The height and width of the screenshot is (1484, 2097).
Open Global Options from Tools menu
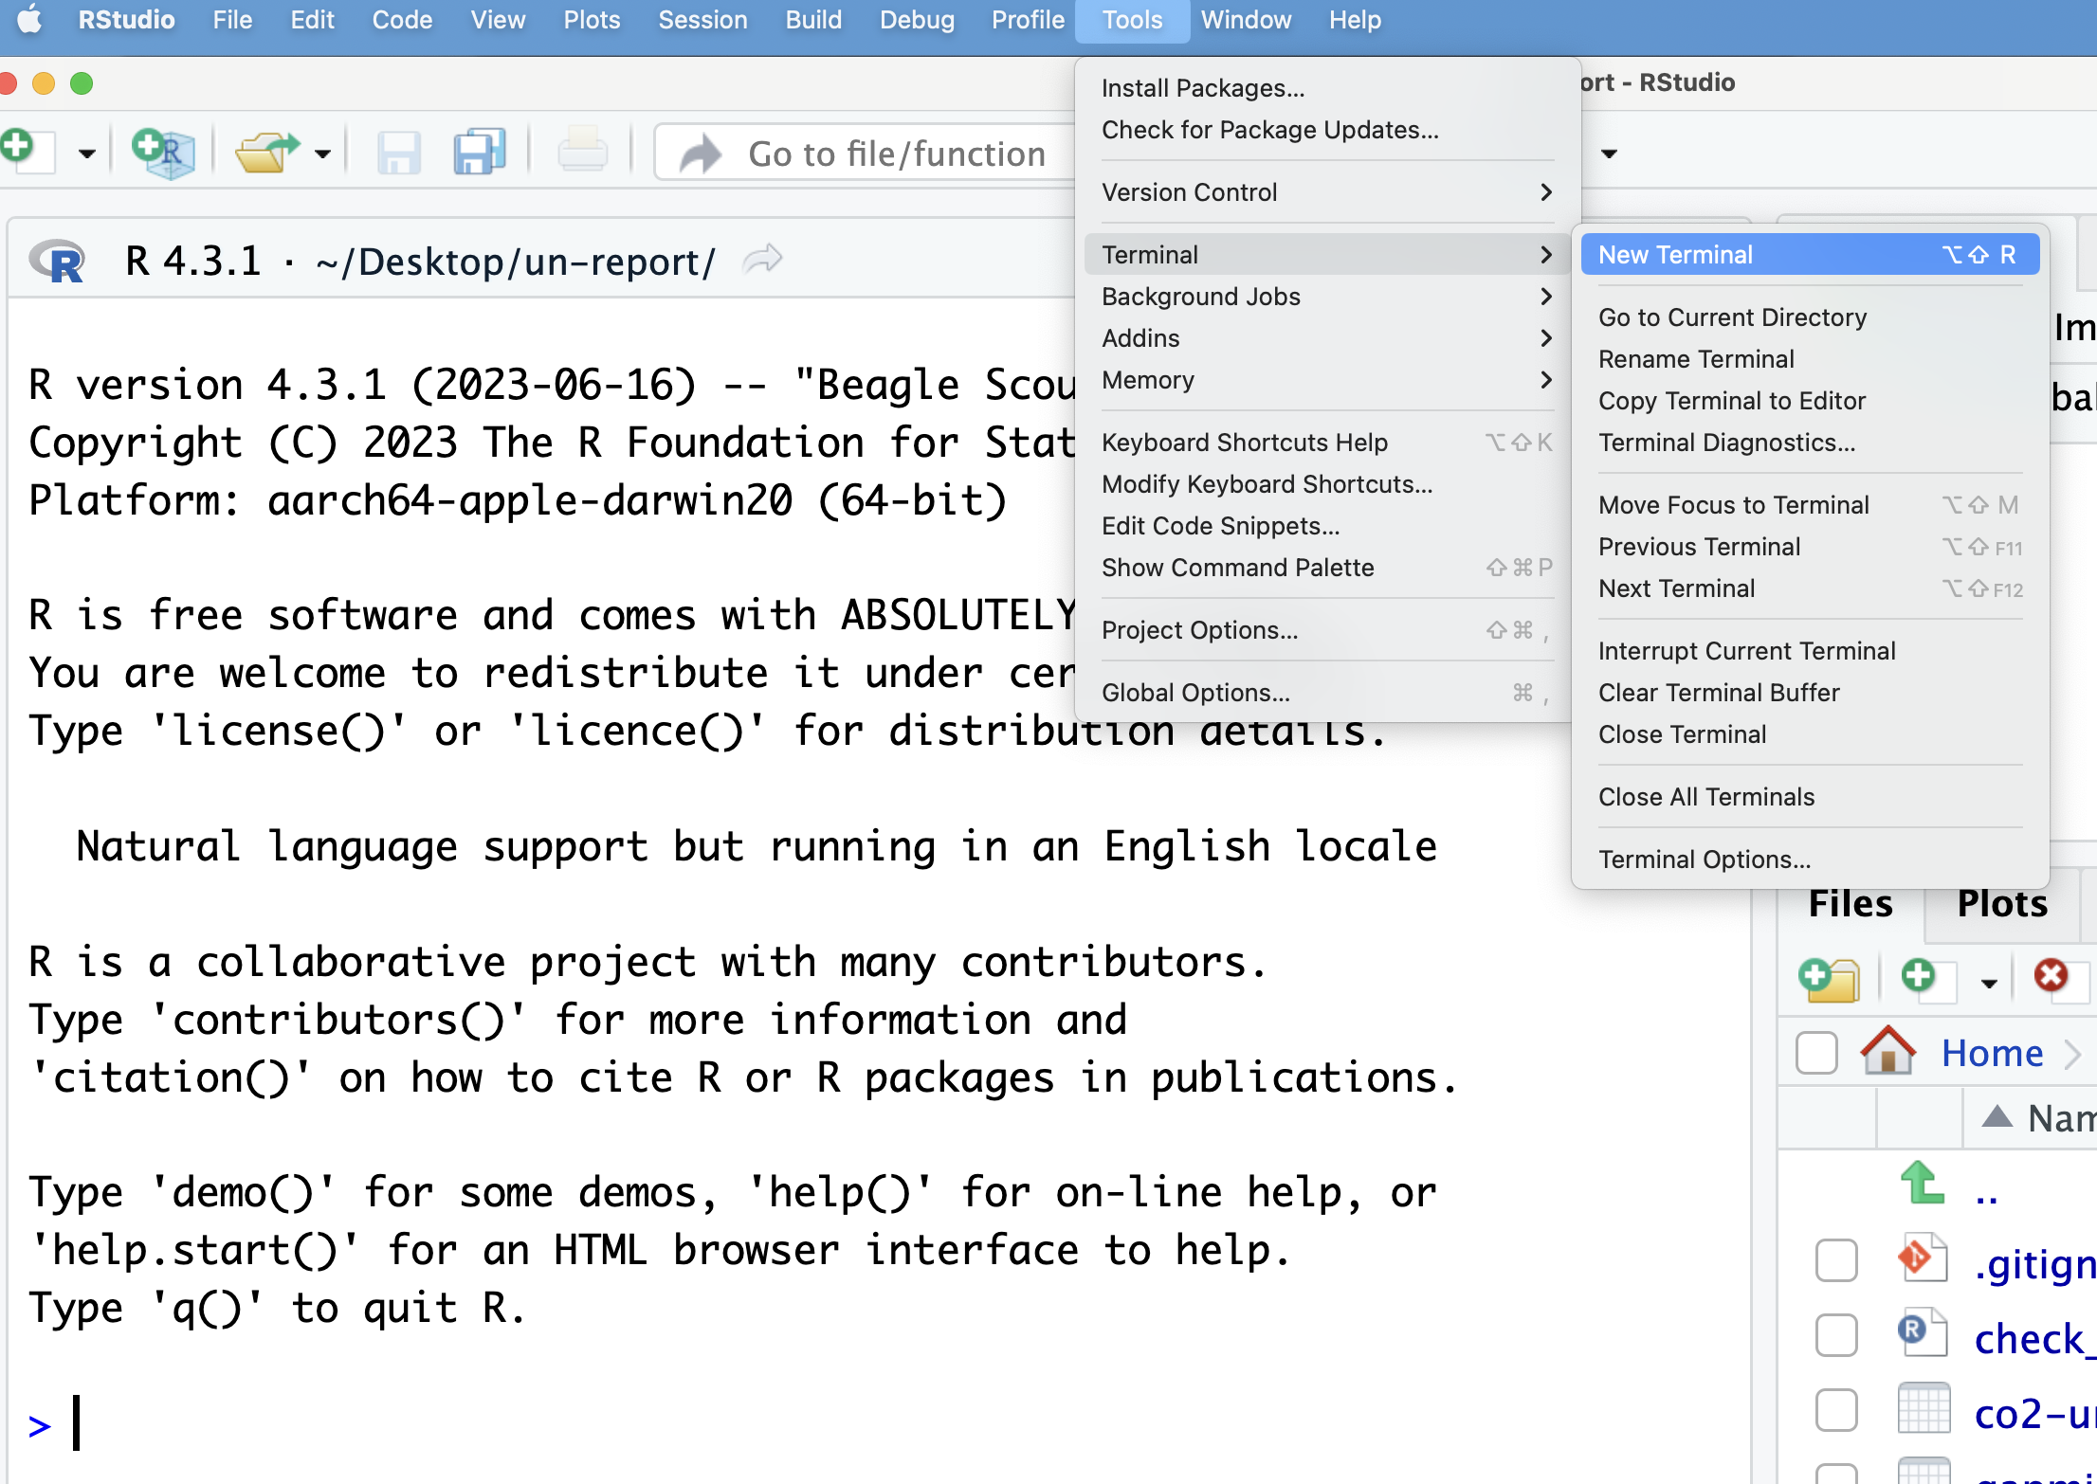tap(1327, 693)
